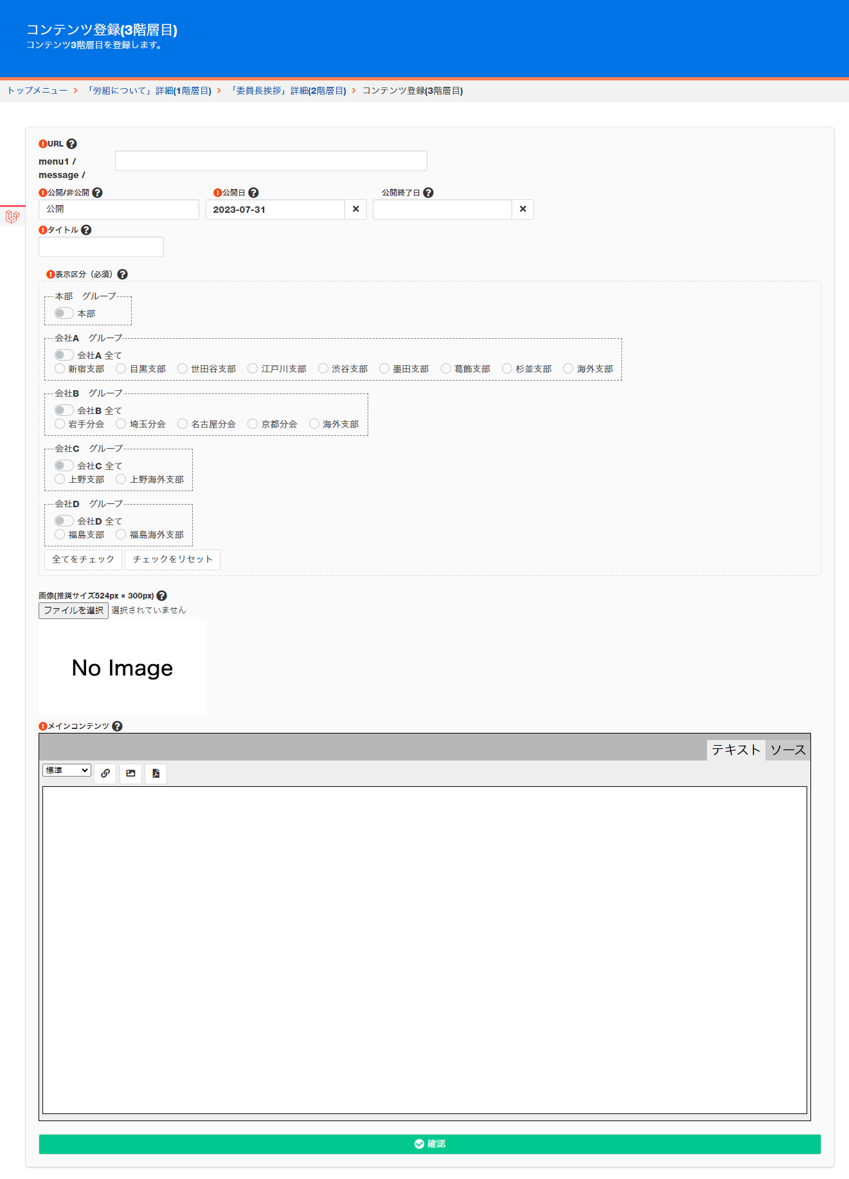Click the チェックをリセット button
849x1179 pixels.
172,559
